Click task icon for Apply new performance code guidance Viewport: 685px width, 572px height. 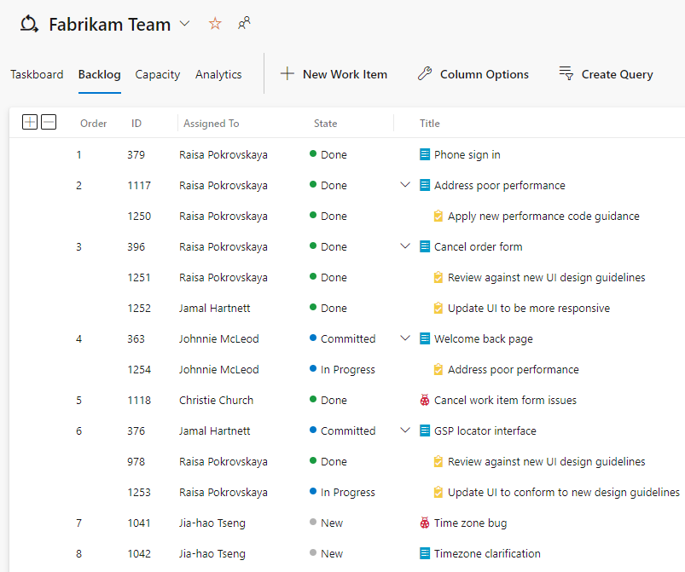[x=438, y=216]
